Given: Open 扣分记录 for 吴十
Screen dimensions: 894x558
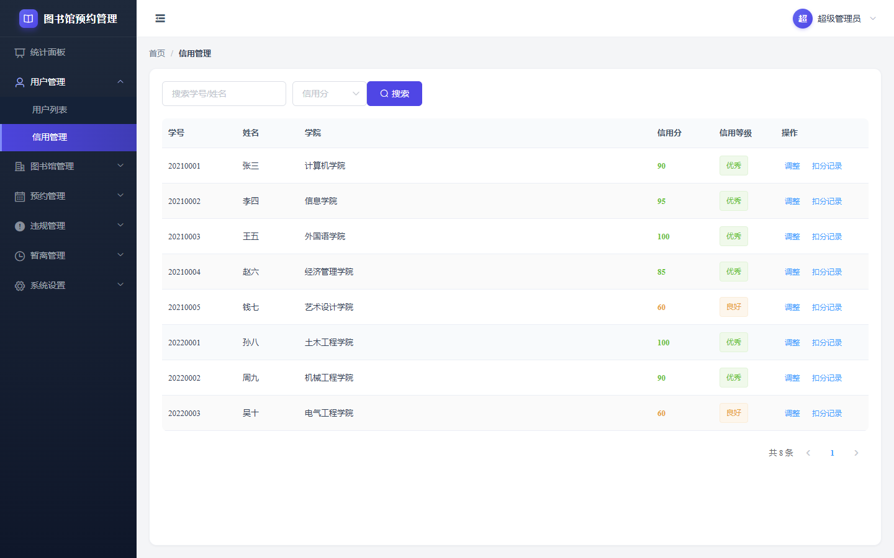Looking at the screenshot, I should (x=827, y=414).
